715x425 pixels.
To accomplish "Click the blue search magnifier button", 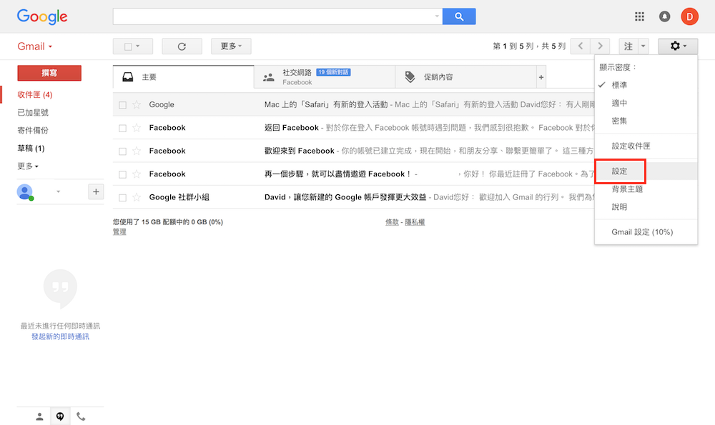I will click(x=458, y=16).
